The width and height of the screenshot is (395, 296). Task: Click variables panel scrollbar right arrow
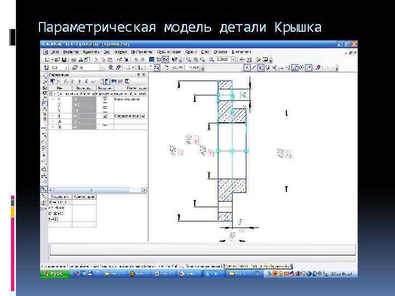pos(144,190)
